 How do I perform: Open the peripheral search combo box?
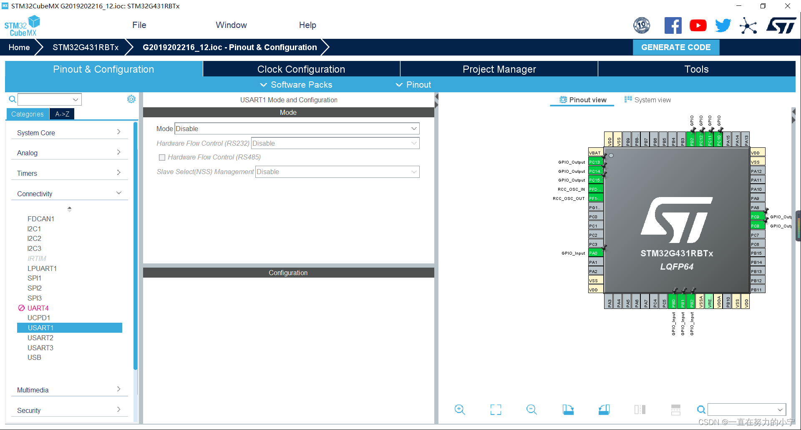coord(50,99)
